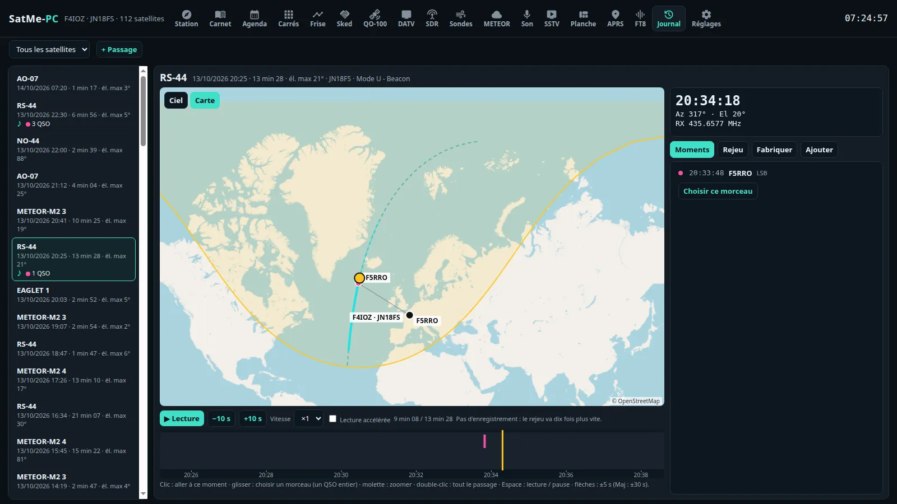The width and height of the screenshot is (897, 504).
Task: Select the Journal tab
Action: point(669,18)
